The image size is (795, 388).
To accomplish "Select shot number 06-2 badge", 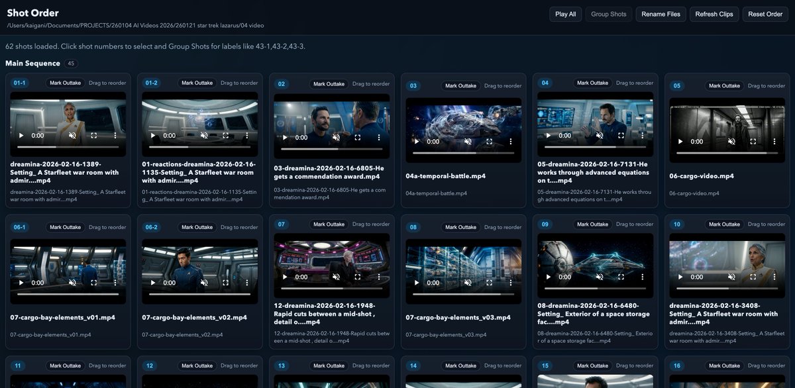I will tap(152, 227).
